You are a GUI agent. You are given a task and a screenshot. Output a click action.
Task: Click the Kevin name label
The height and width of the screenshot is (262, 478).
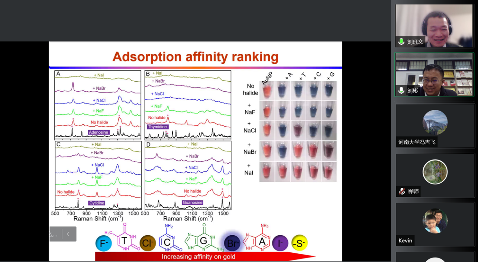[x=405, y=240]
